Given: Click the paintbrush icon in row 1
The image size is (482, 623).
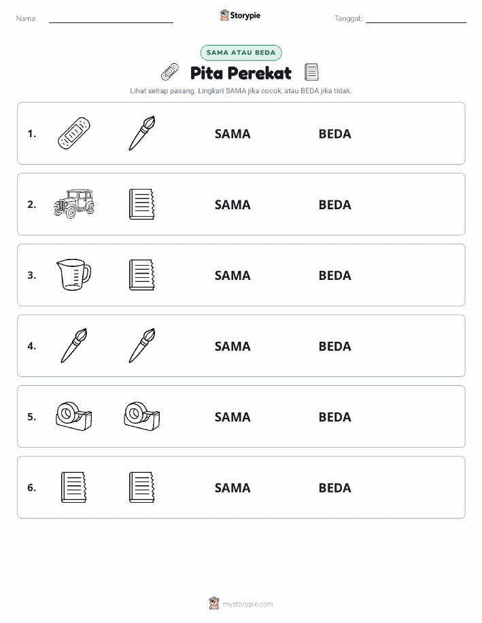Looking at the screenshot, I should point(142,133).
